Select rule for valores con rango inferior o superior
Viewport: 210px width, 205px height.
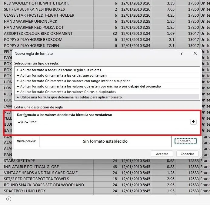pos(107,81)
